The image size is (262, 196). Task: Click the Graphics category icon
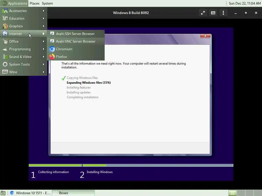tap(5, 26)
